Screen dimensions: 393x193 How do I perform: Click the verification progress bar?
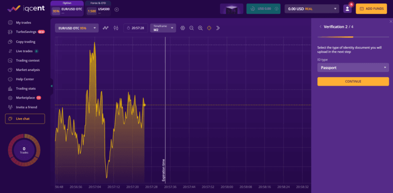[x=353, y=37]
